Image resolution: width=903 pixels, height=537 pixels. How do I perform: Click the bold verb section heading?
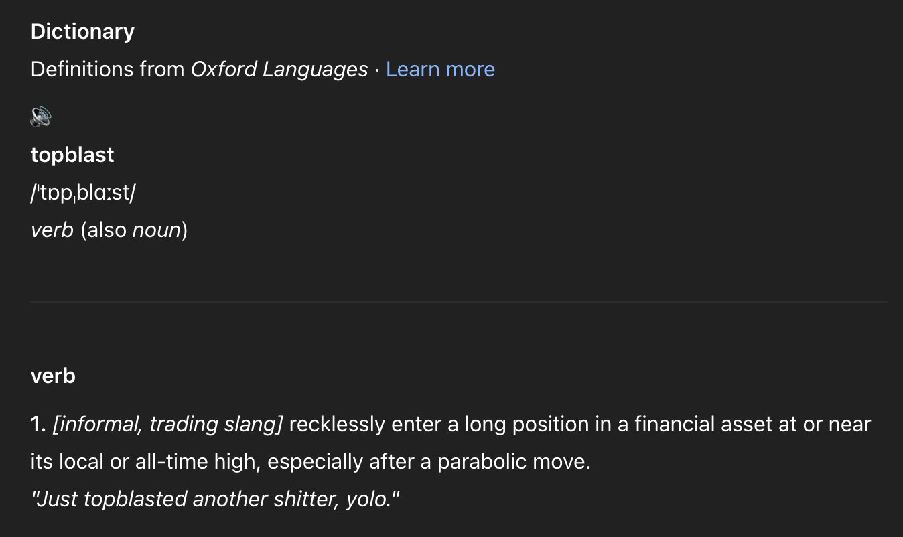(53, 376)
